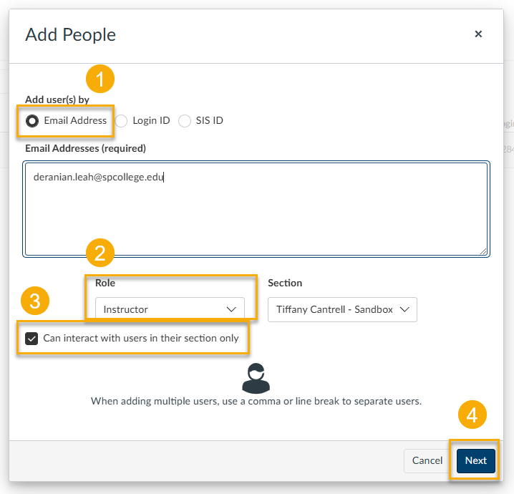The height and width of the screenshot is (494, 514).
Task: Choose Login ID radio button
Action: (121, 121)
